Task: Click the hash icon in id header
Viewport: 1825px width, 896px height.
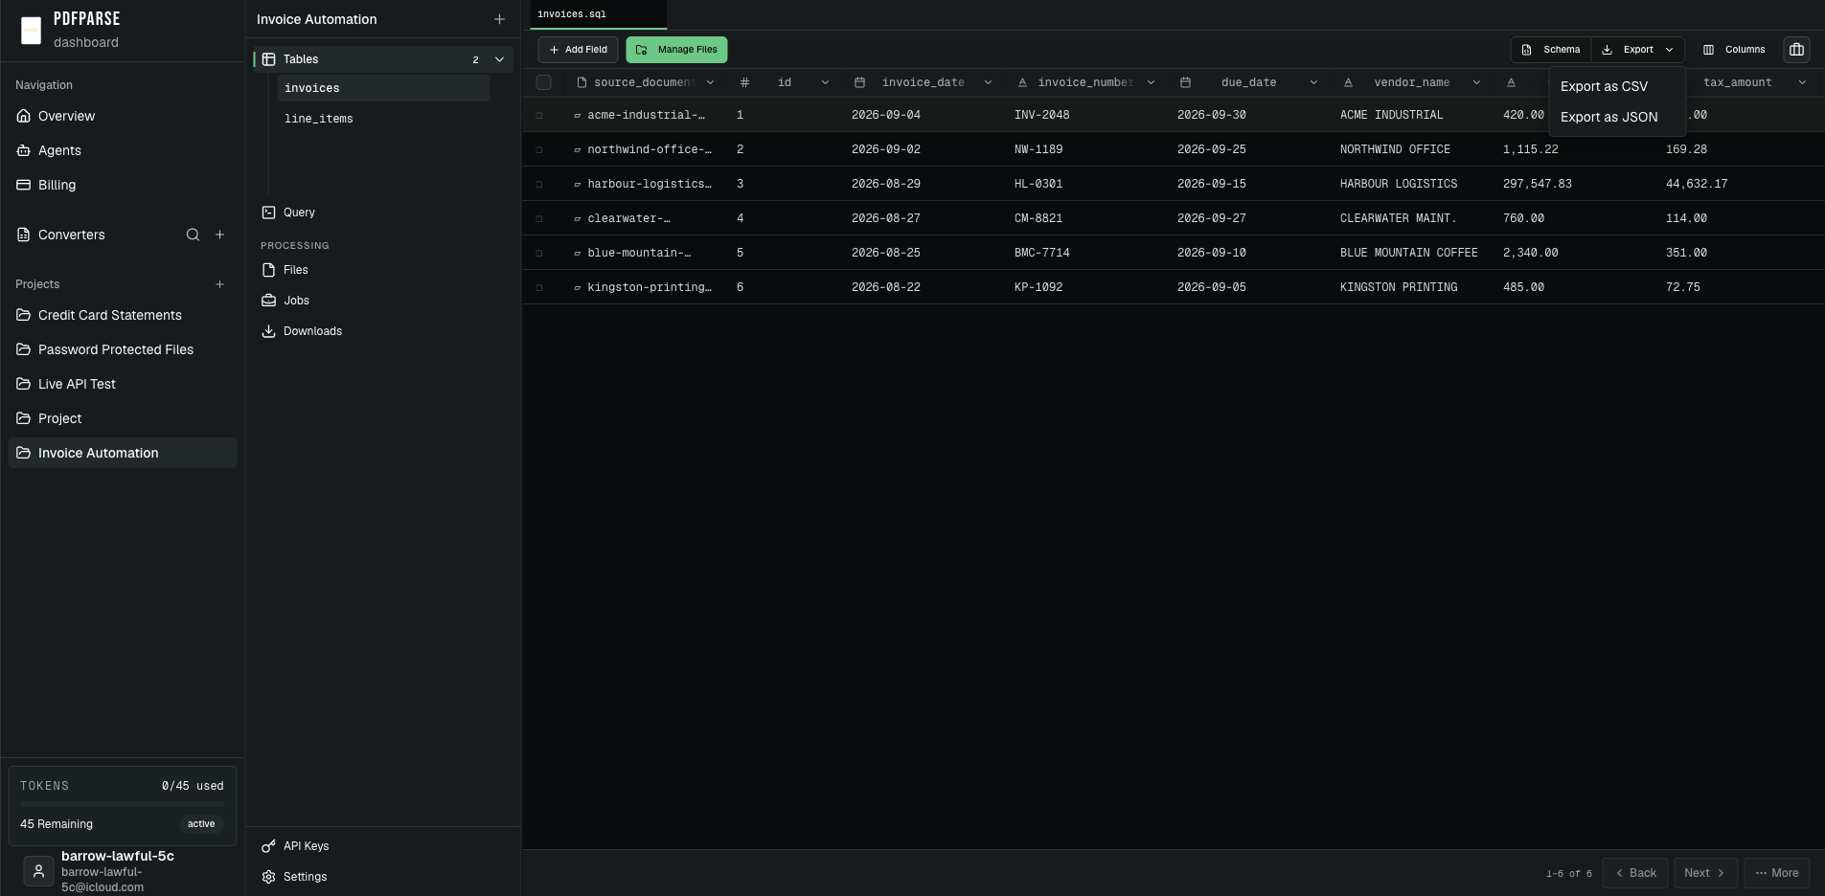Action: [x=744, y=82]
